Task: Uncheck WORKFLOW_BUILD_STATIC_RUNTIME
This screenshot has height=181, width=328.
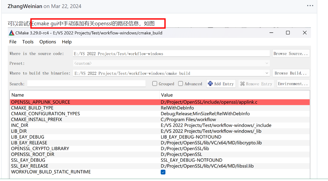Action: pos(163,172)
